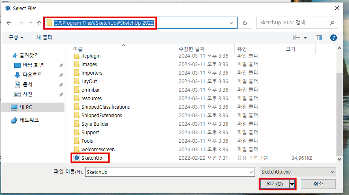Go back with the left arrow button
The height and width of the screenshot is (195, 349).
[9, 23]
